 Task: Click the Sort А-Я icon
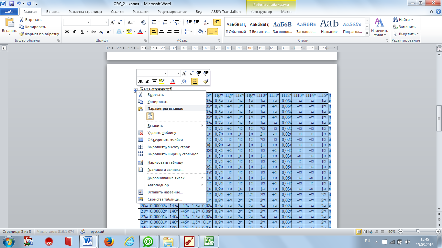[206, 22]
